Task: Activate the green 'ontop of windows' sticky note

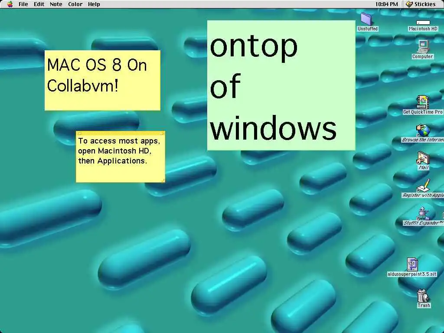Action: (281, 85)
